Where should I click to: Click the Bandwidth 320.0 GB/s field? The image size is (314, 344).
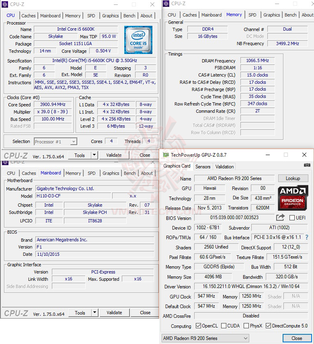287,277
